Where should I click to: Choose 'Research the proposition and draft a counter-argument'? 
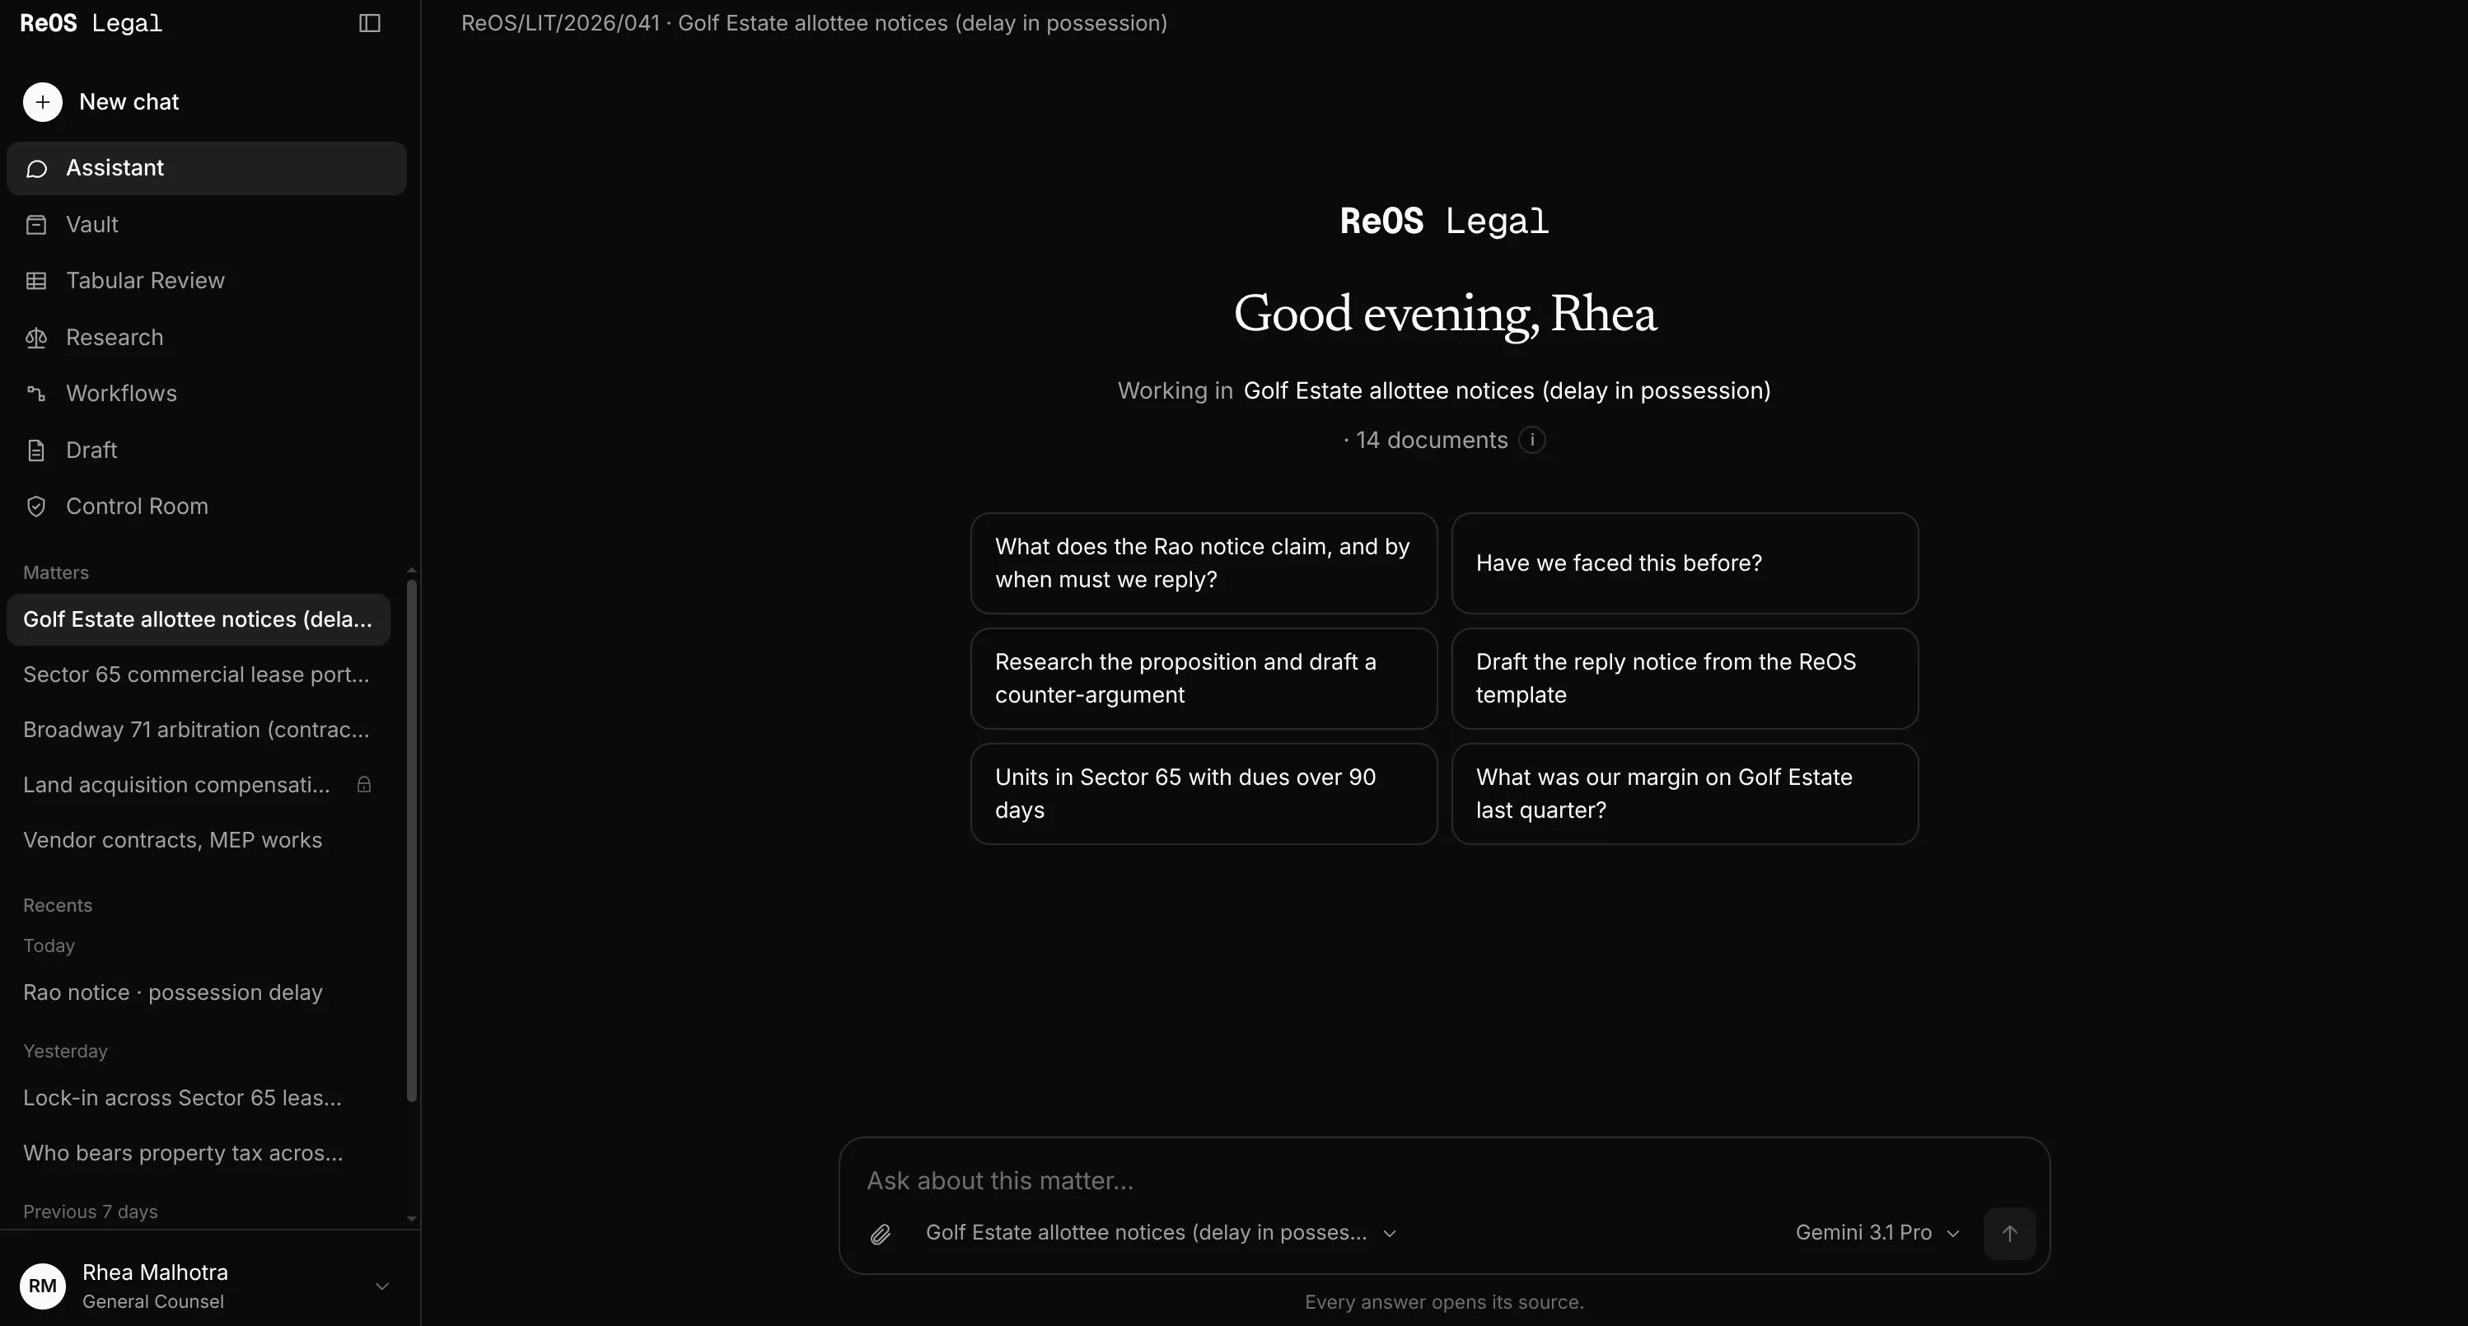(x=1204, y=679)
